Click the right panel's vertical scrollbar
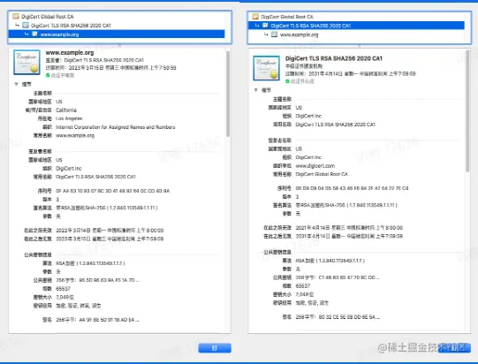 467,111
